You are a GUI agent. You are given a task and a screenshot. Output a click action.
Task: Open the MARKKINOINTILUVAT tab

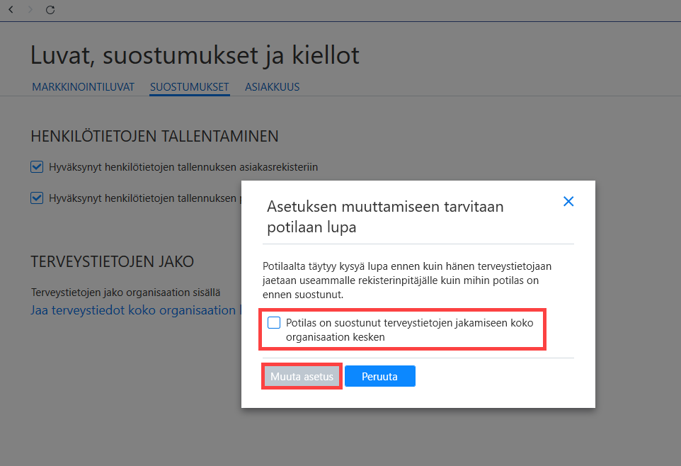pos(84,87)
